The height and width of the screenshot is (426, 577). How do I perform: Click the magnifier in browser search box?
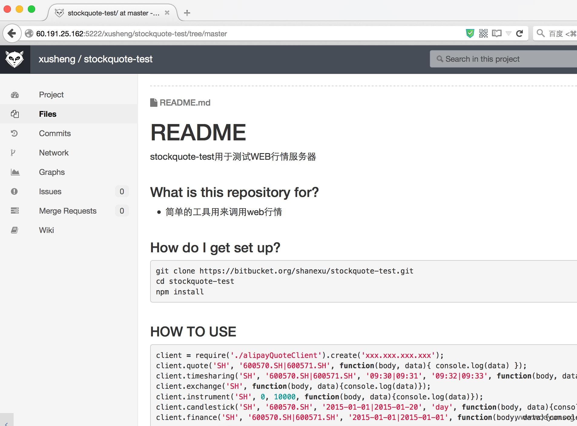(x=541, y=33)
